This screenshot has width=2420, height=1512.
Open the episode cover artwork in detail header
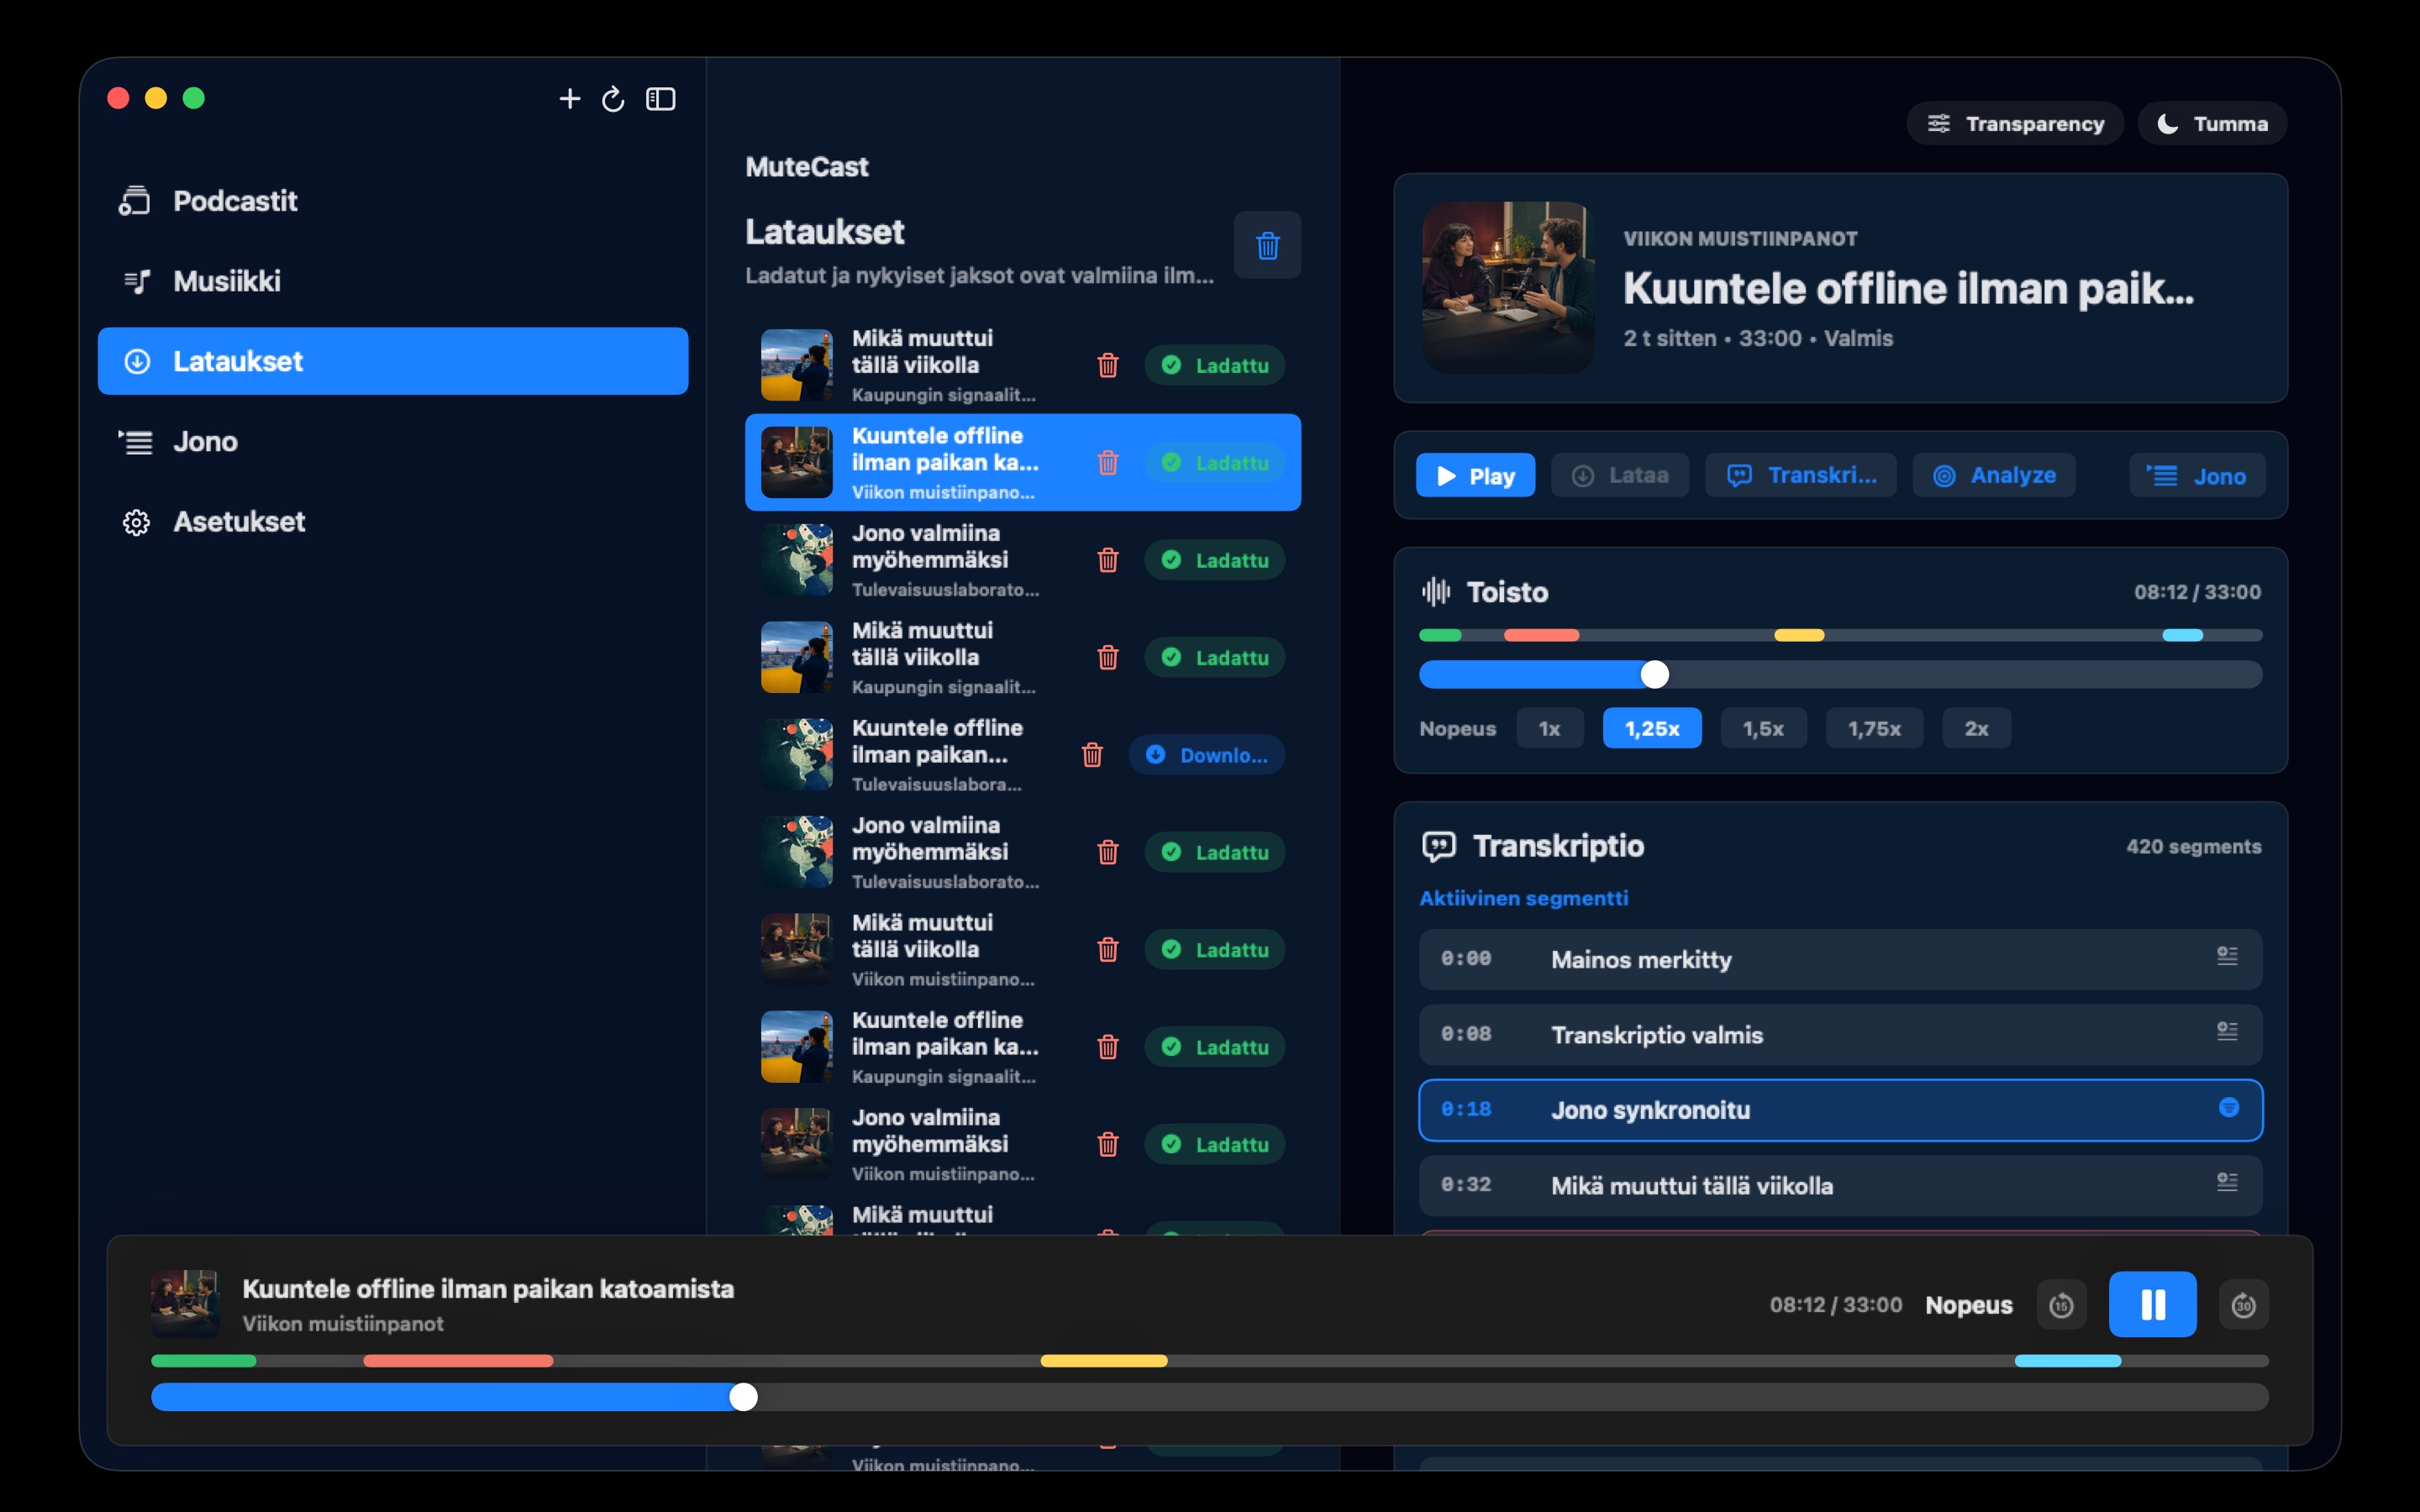(1508, 288)
